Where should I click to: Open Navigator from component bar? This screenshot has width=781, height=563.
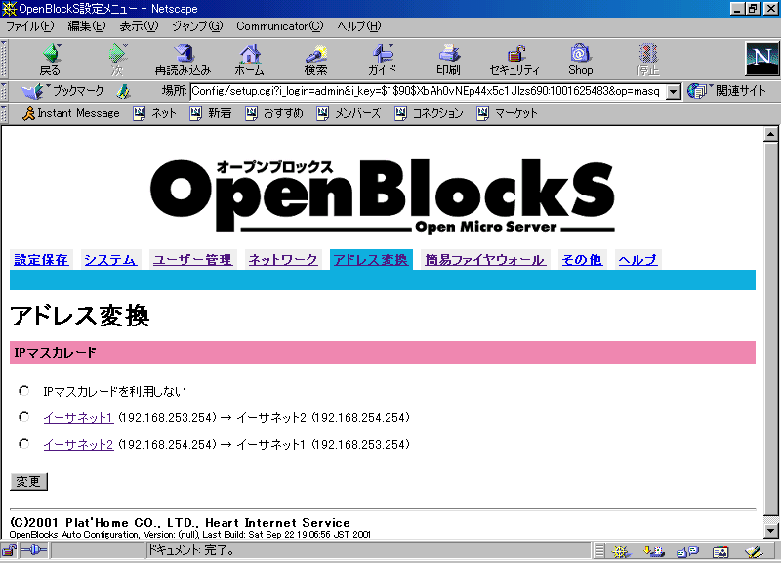pos(621,551)
